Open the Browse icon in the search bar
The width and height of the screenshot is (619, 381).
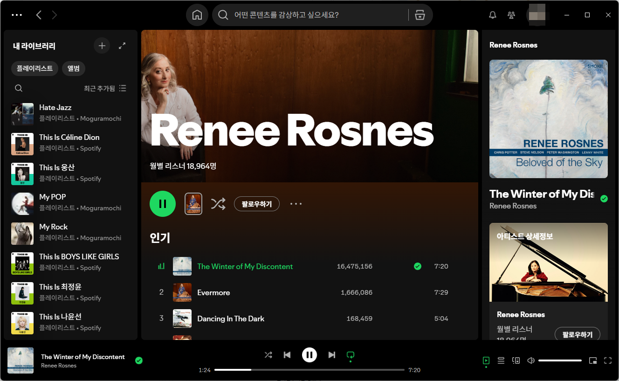point(420,15)
